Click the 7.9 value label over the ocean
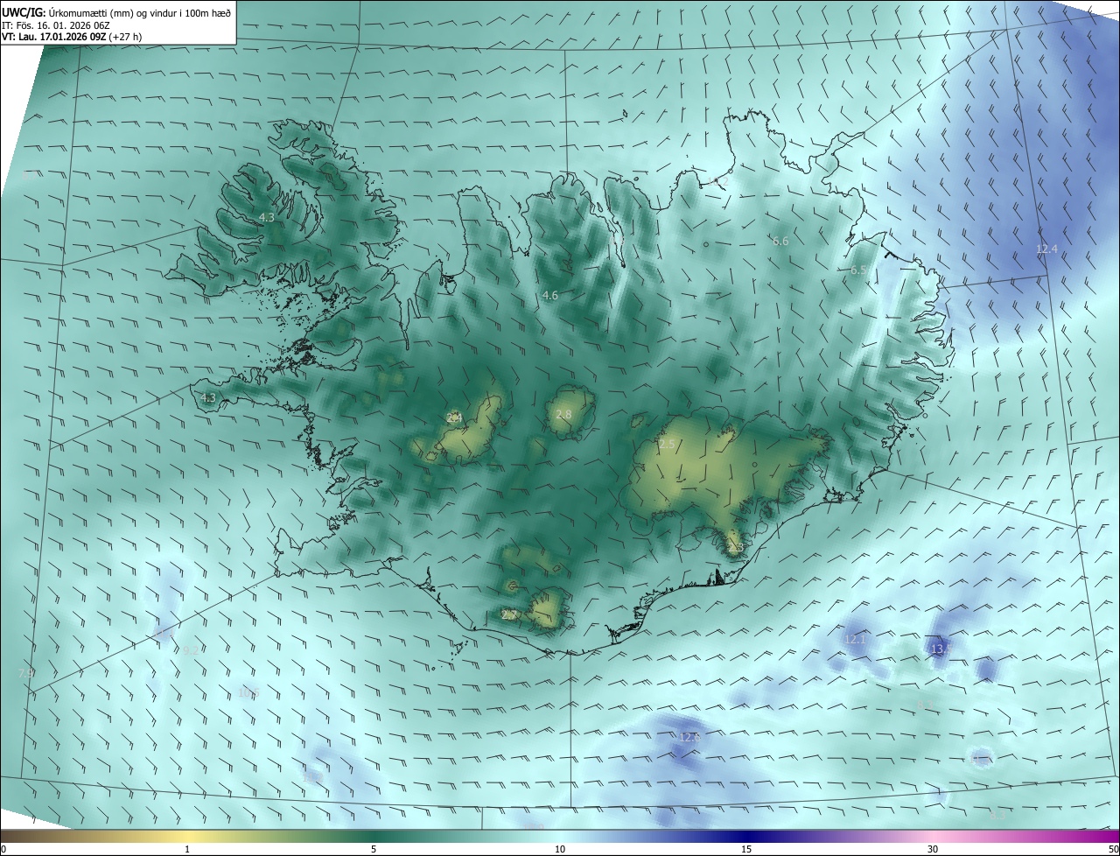1120x856 pixels. point(26,672)
